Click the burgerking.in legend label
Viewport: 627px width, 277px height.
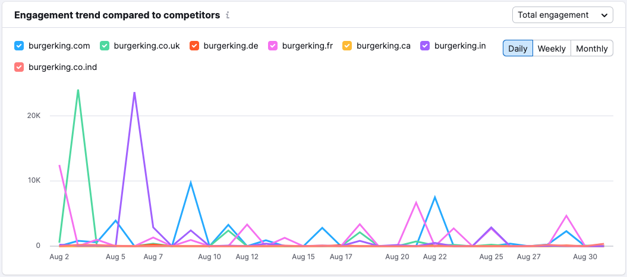click(x=460, y=46)
